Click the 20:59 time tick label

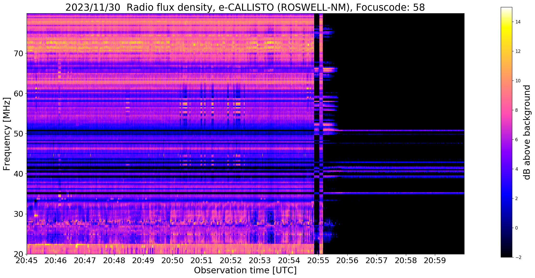point(435,260)
